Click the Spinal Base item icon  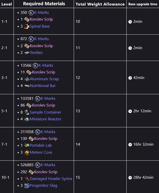click(27, 26)
